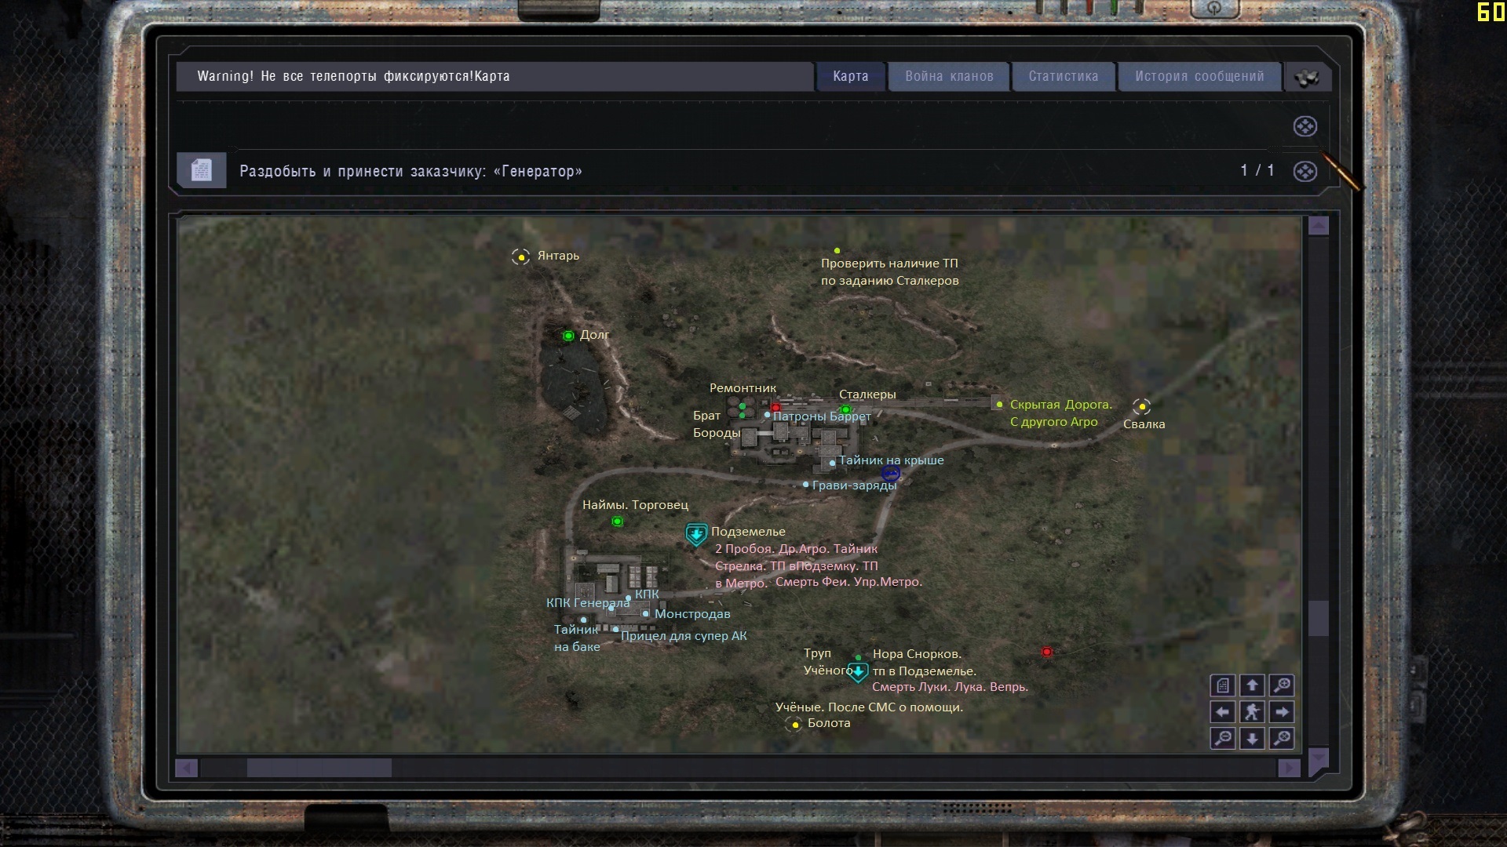Open the Статистика tab

click(1063, 76)
